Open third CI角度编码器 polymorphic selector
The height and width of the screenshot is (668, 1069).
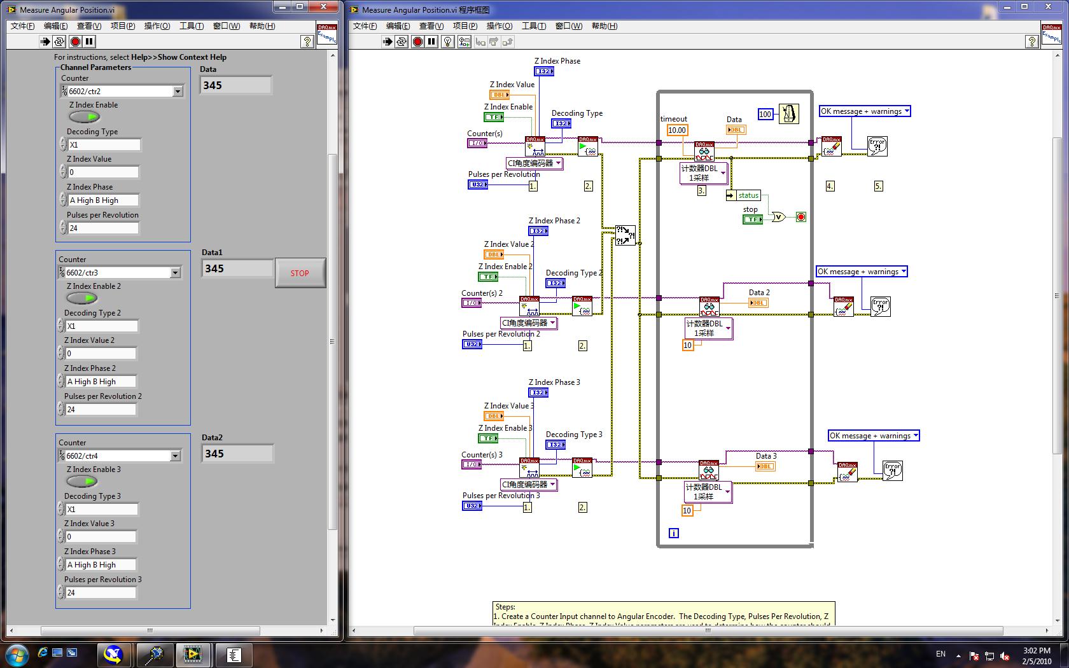(529, 485)
